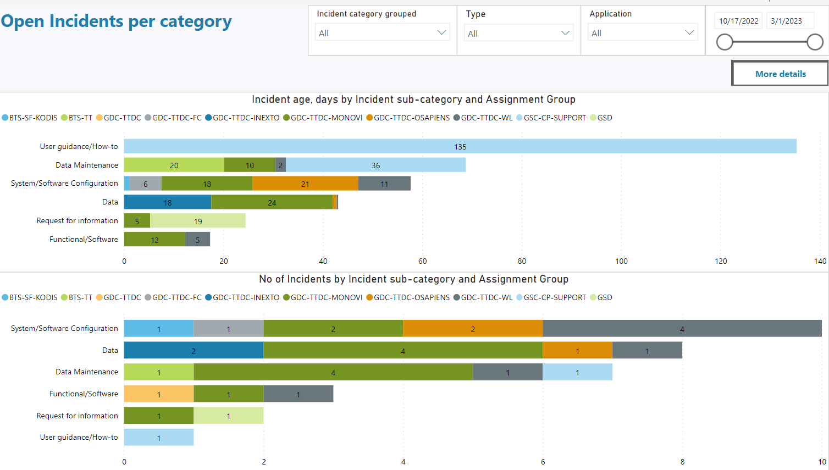Select the orange 2 bar in System/Software Configuration count

[473, 329]
